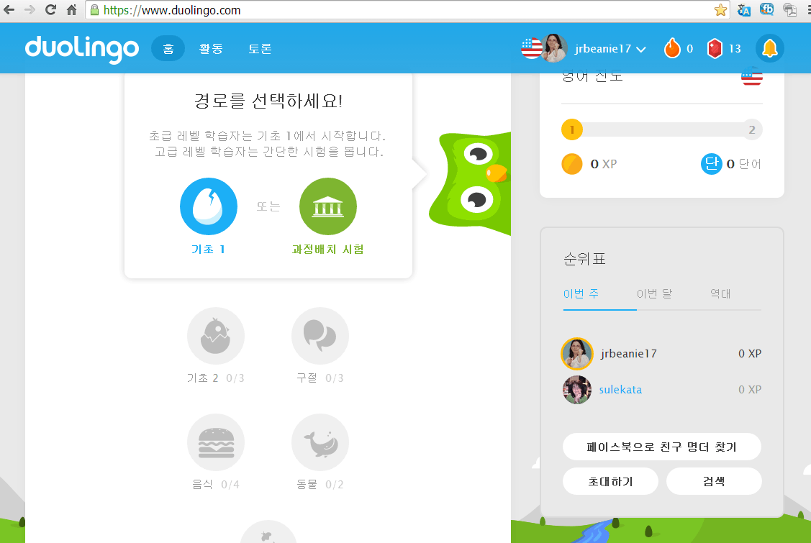Image resolution: width=811 pixels, height=543 pixels.
Task: Click jrbeanie17 avatar in leaderboard
Action: pyautogui.click(x=576, y=354)
